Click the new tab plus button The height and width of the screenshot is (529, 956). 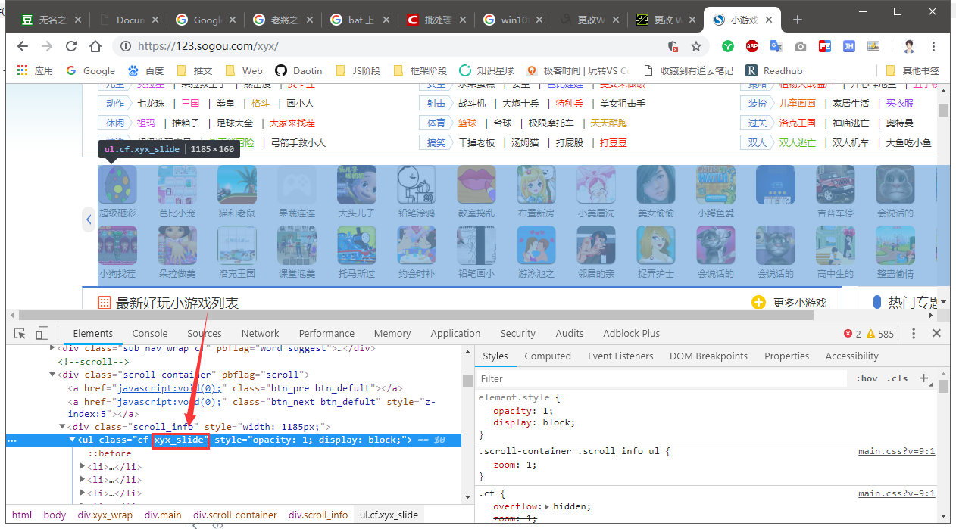pos(797,20)
